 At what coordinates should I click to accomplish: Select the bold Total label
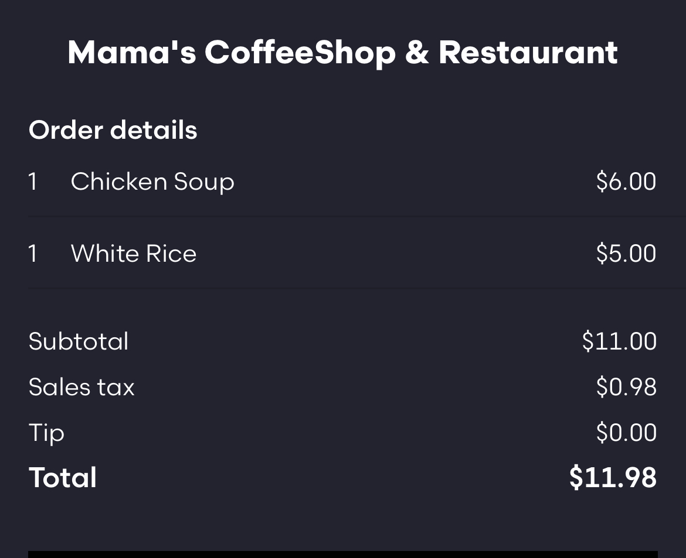click(x=63, y=477)
